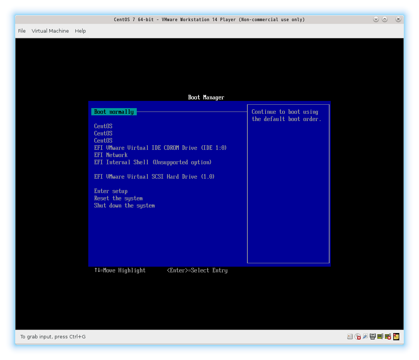Click the Boot Manager heading
The height and width of the screenshot is (360, 419).
pyautogui.click(x=206, y=97)
